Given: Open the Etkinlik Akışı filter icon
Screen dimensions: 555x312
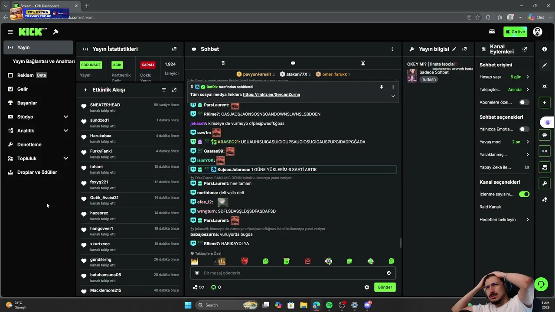Looking at the screenshot, I should pos(164,90).
